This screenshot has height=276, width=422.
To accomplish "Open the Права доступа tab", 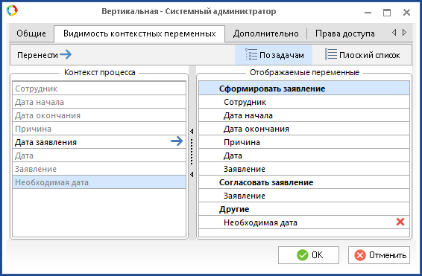I will 344,33.
